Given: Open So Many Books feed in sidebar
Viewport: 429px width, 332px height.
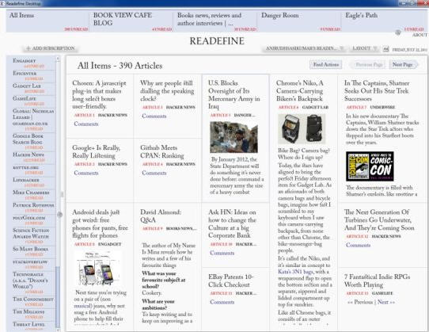Looking at the screenshot, I should click(34, 251).
